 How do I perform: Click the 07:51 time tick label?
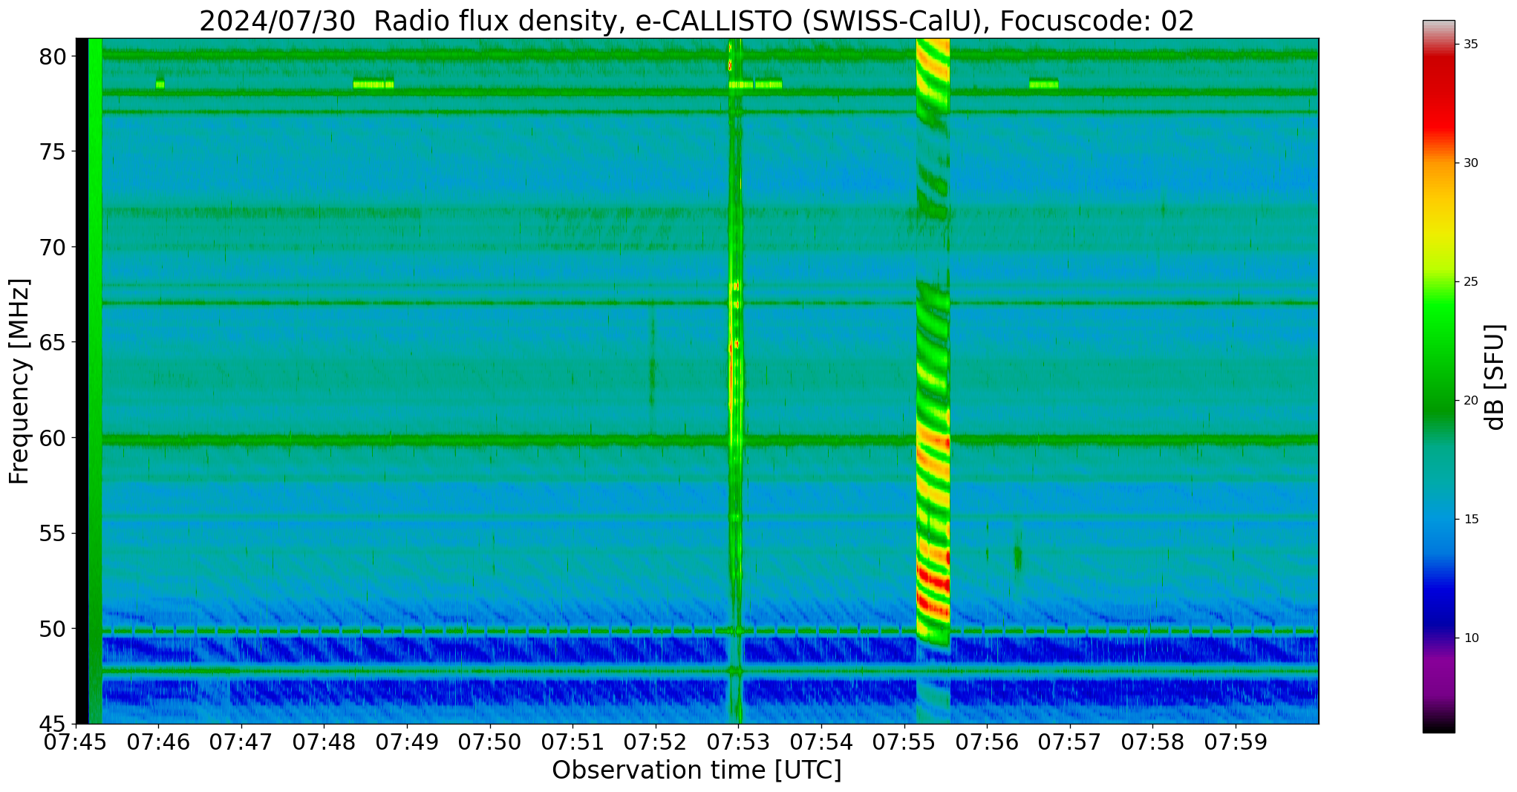pos(572,743)
